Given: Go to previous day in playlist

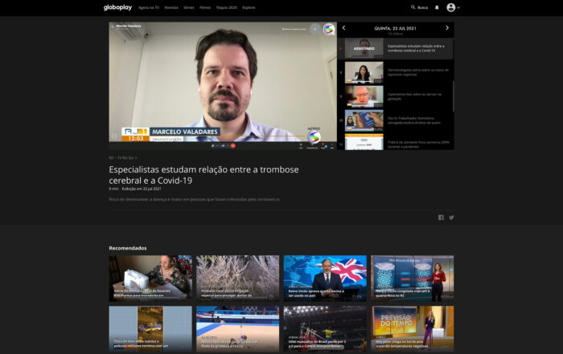Looking at the screenshot, I should [x=343, y=28].
